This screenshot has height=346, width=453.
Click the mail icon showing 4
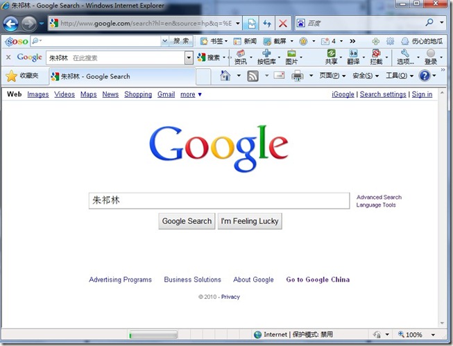329,42
